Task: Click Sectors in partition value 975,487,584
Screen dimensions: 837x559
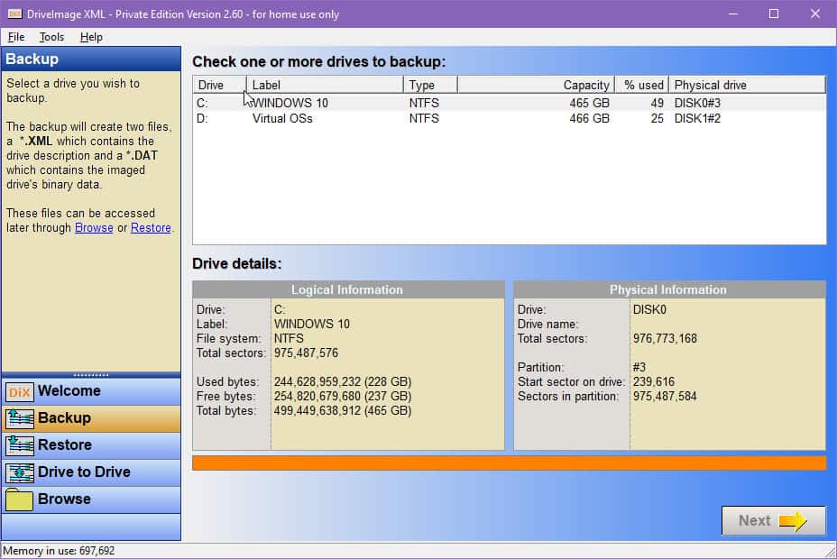Action: 665,397
